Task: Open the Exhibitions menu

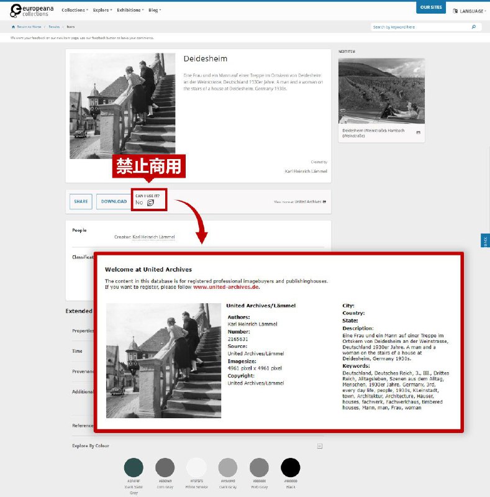Action: coord(130,10)
